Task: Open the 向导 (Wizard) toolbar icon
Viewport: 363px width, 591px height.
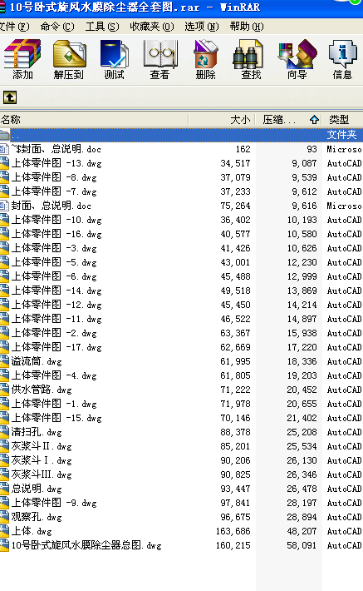Action: [x=297, y=60]
